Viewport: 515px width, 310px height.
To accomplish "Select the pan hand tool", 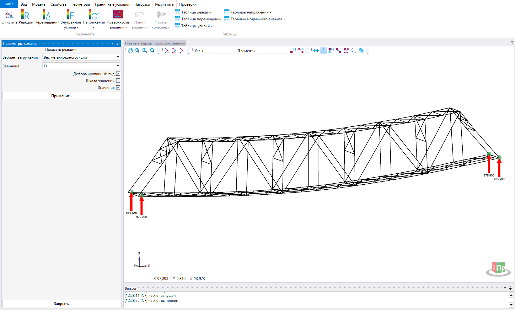I will 130,50.
